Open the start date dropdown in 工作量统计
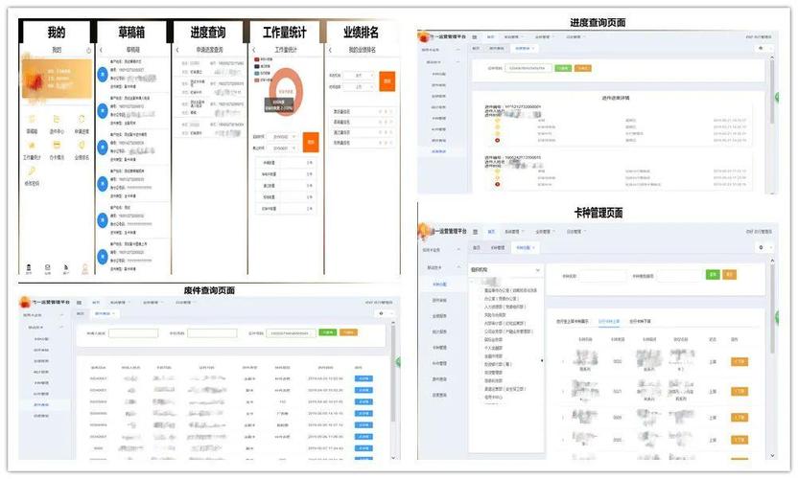Screen dimensions: 798x479 pyautogui.click(x=284, y=137)
